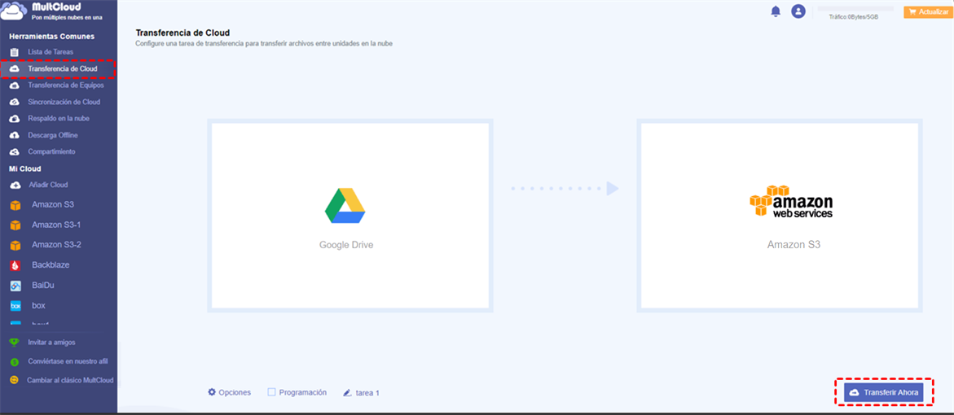The width and height of the screenshot is (954, 415).
Task: Click the amazon web services logo
Action: [791, 201]
